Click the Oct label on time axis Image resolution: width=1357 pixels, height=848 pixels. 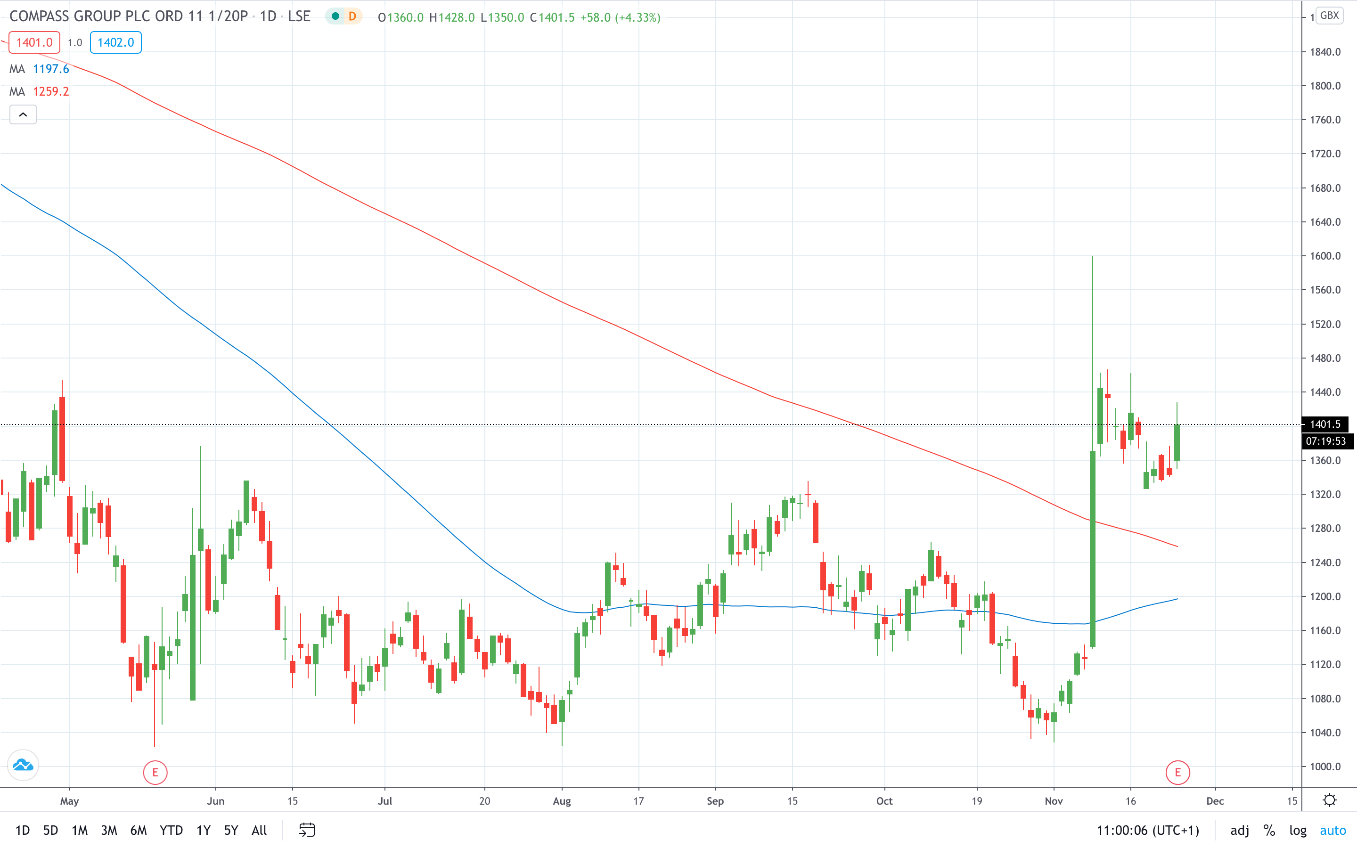[884, 801]
